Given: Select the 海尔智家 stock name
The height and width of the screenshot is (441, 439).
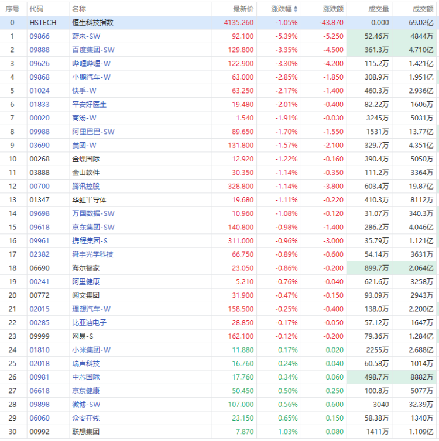Looking at the screenshot, I should pos(86,268).
